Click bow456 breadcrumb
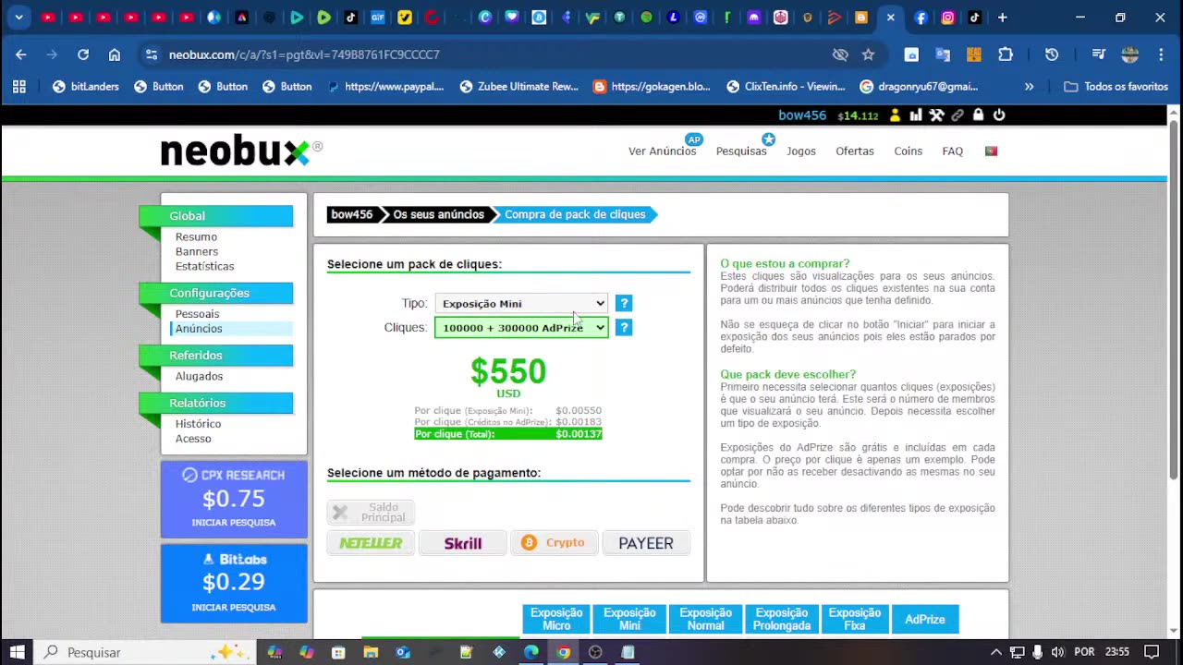1183x665 pixels. (x=351, y=214)
